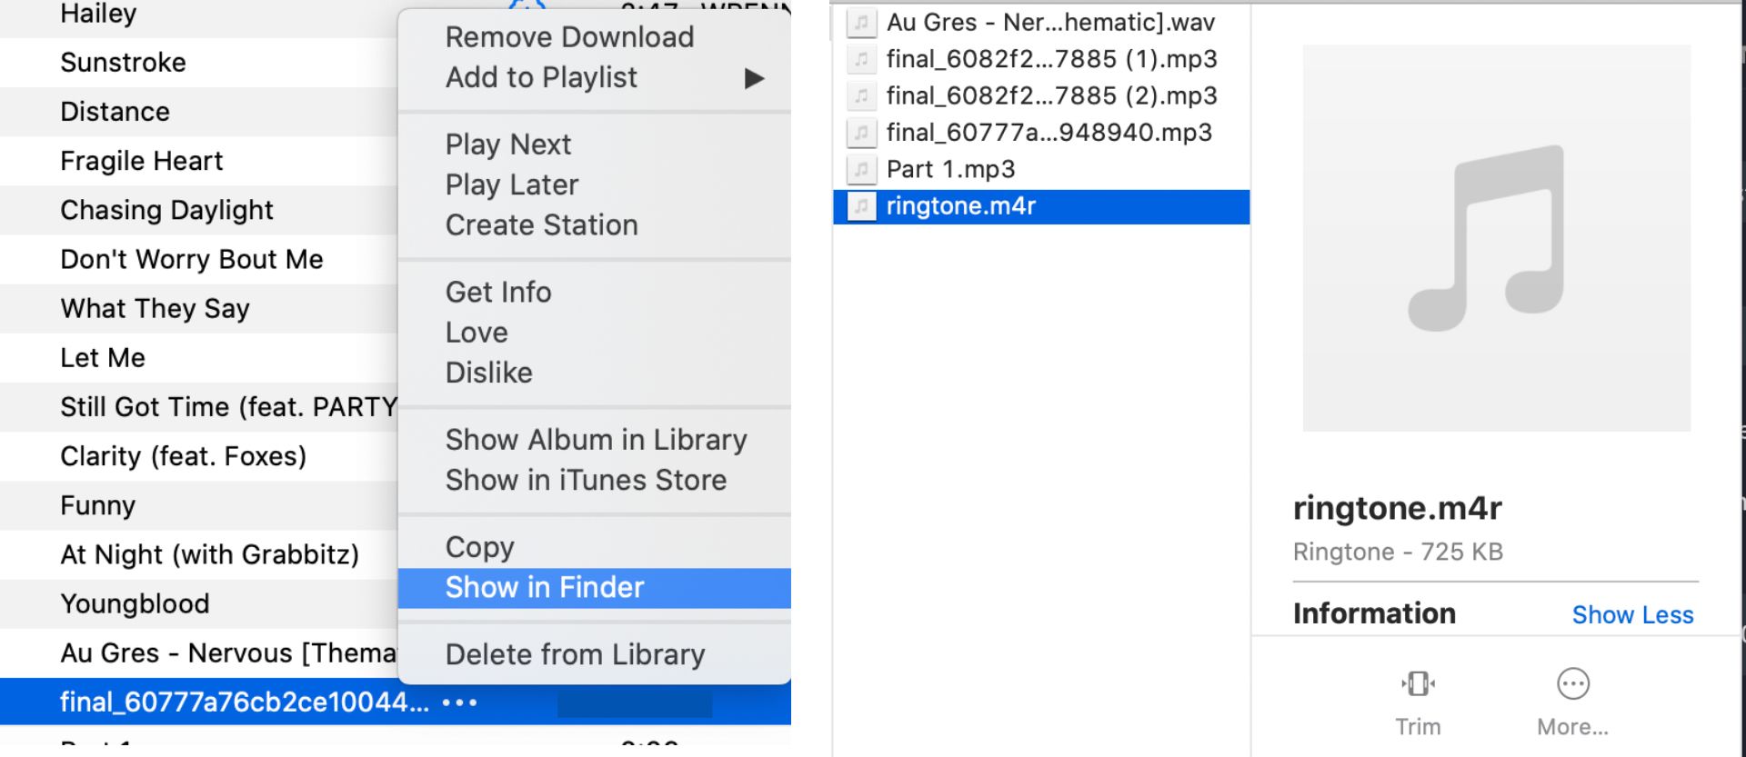Click the large music note preview thumbnail
The width and height of the screenshot is (1746, 757).
(1496, 238)
